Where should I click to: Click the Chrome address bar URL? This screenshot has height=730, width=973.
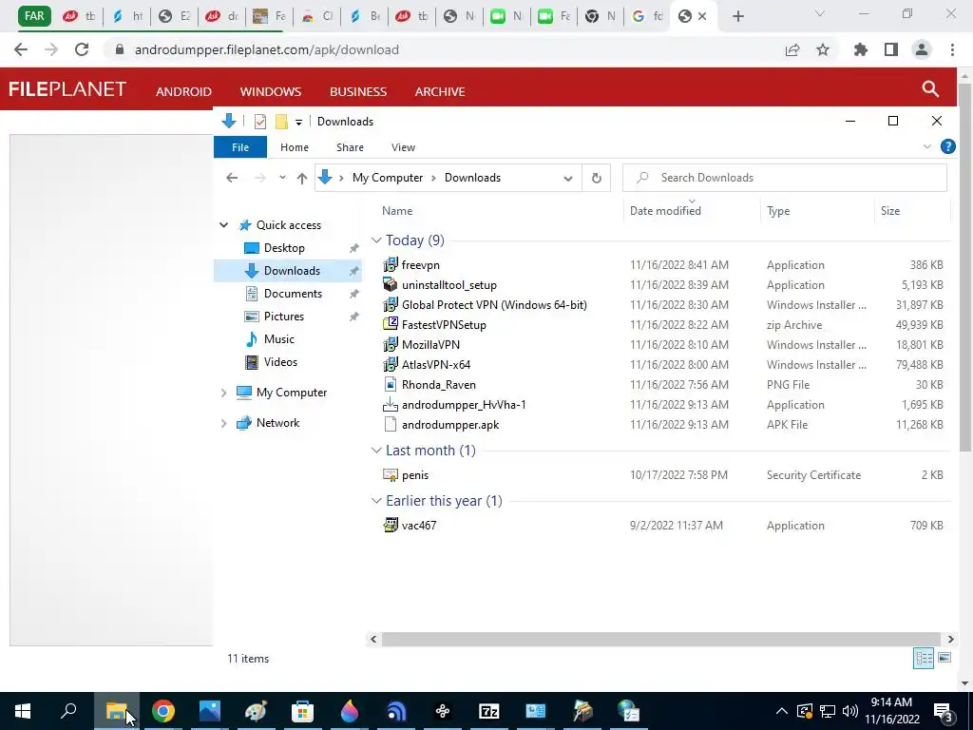(267, 49)
